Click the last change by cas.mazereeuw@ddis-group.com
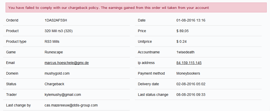This screenshot has width=270, height=111. 71,105
